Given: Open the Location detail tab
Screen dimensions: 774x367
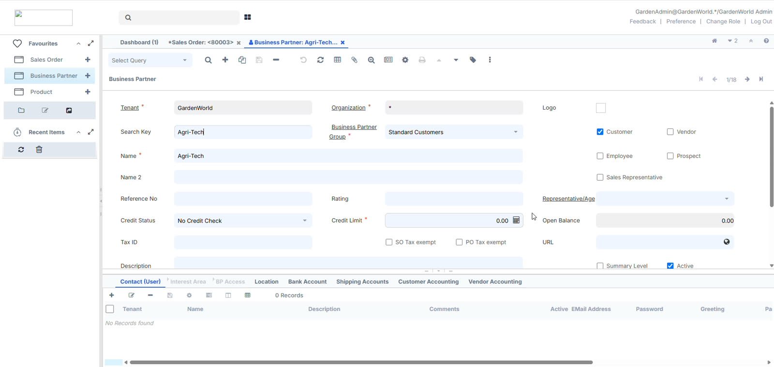Looking at the screenshot, I should (267, 282).
